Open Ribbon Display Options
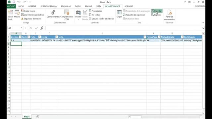 pos(189,2)
